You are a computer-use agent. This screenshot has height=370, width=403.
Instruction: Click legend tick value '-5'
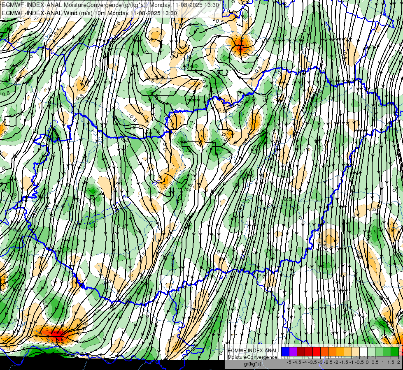coord(289,362)
